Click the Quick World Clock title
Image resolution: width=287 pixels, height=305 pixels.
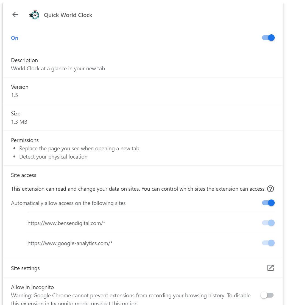click(x=68, y=15)
